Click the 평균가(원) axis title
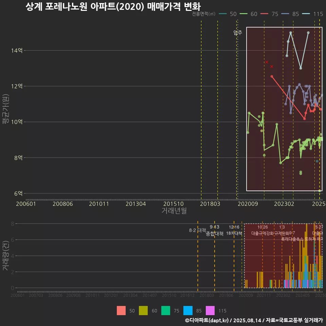The width and height of the screenshot is (326, 326). [5, 109]
